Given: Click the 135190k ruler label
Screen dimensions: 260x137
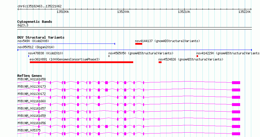Looking at the screenshot, I should 63,12.
